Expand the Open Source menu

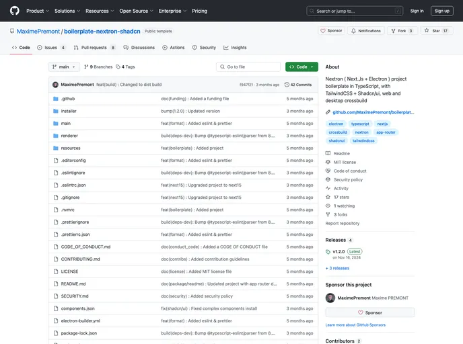[x=136, y=11]
